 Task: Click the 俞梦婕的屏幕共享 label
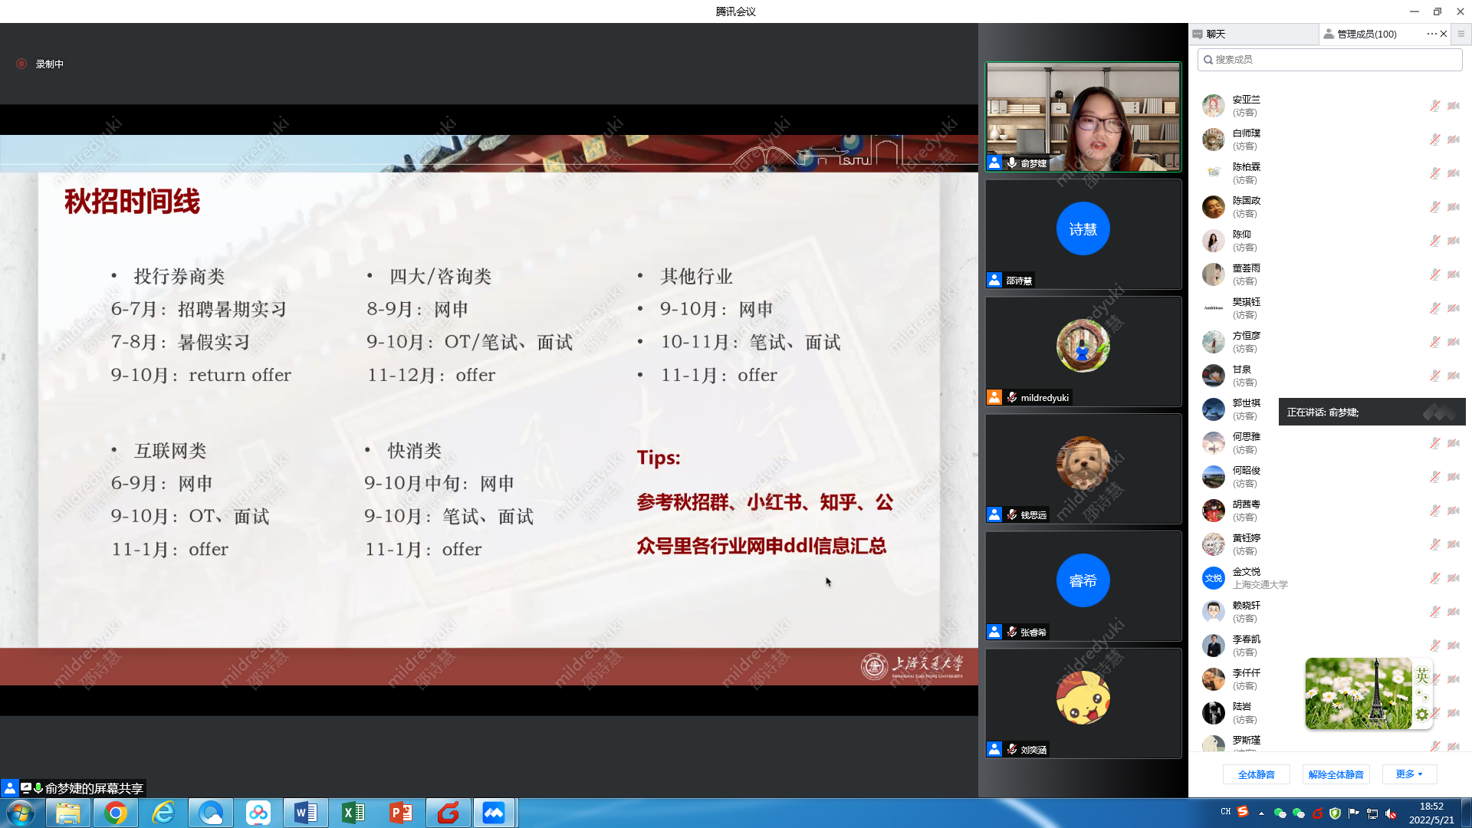point(94,788)
